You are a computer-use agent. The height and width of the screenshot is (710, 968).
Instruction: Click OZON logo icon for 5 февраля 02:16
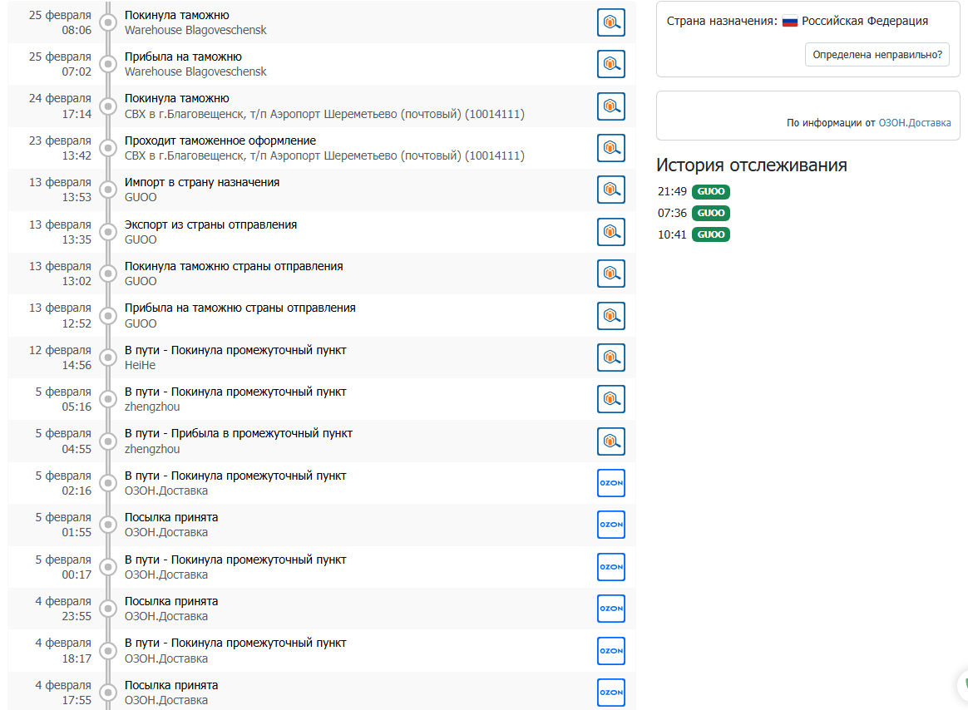pyautogui.click(x=611, y=483)
